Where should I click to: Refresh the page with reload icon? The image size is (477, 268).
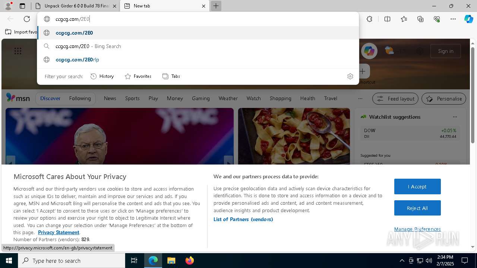click(27, 19)
